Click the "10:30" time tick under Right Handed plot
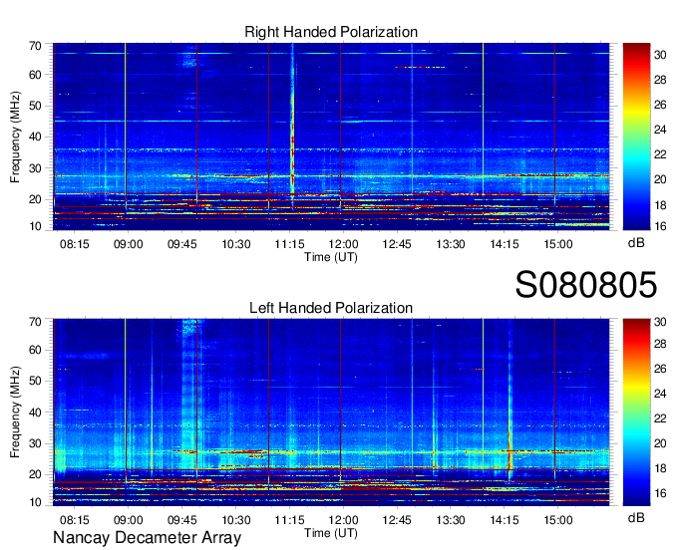The image size is (678, 550). point(236,244)
